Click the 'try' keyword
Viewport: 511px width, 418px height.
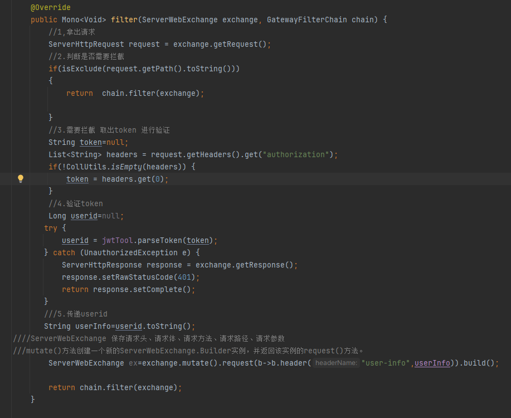pyautogui.click(x=51, y=229)
